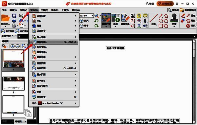Choose 旋转页面 (Ctrl+Shift+R) menu entry
Viewport: 197px width, 125px height.
[x=54, y=68]
